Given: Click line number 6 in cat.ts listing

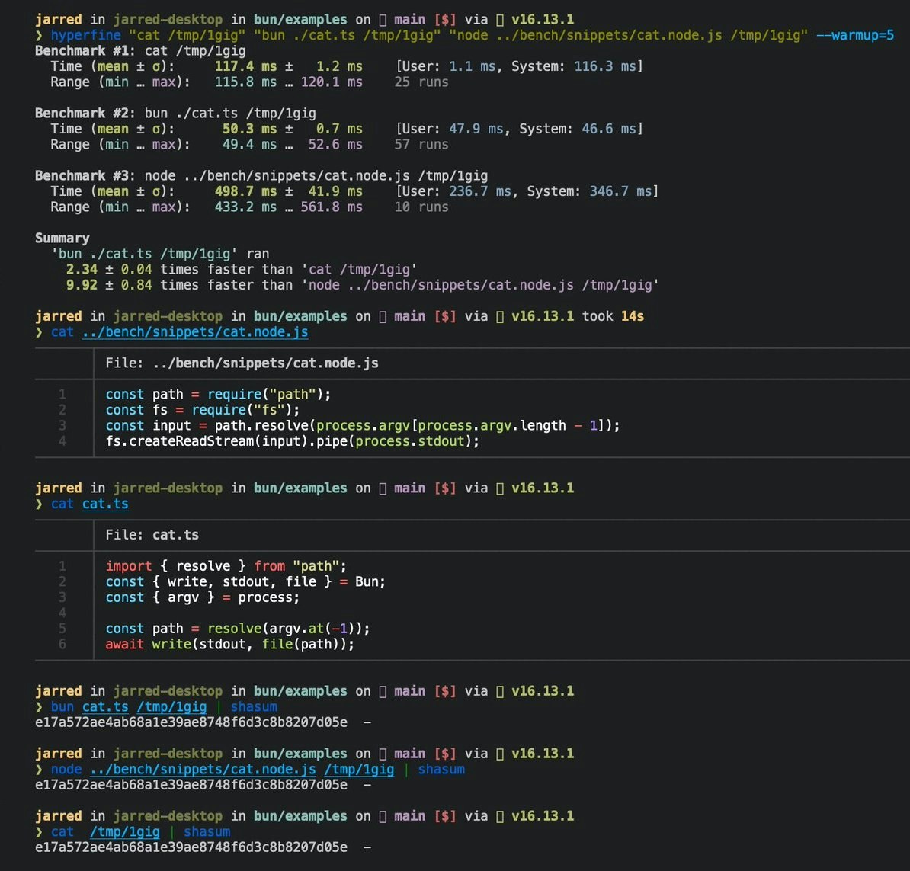Looking at the screenshot, I should (62, 645).
